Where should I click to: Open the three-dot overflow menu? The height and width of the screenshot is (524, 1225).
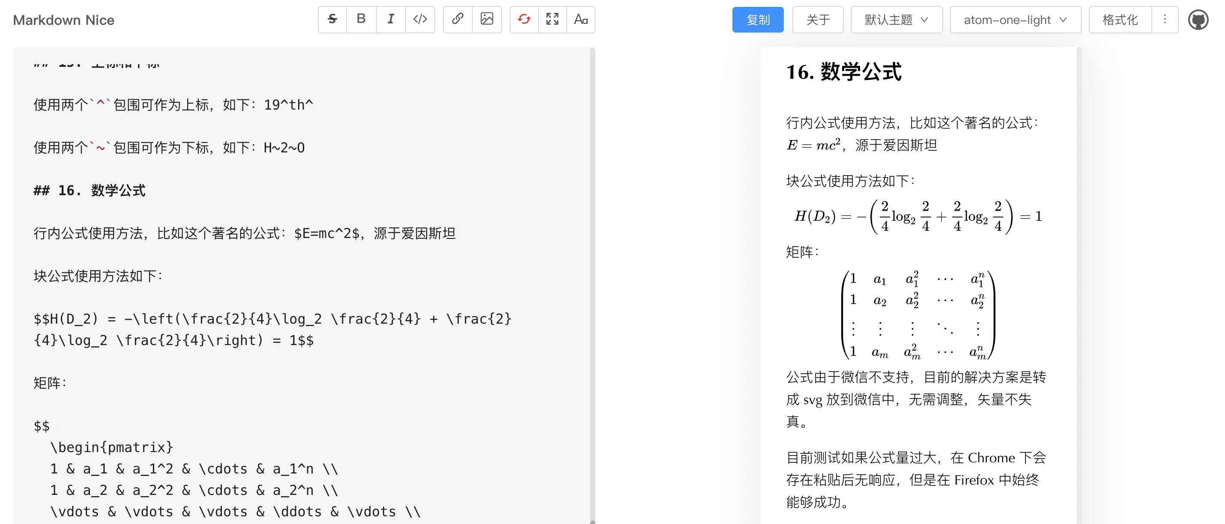[1165, 20]
